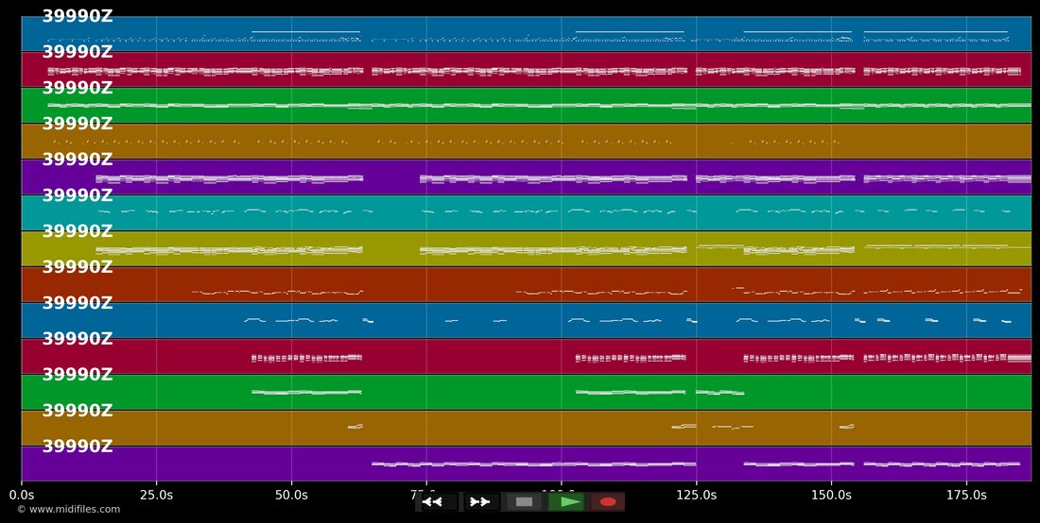Image resolution: width=1040 pixels, height=523 pixels.
Task: Select the green track with one continuous note line
Action: click(526, 106)
